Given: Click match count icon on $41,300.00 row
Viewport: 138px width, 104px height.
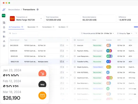Looking at the screenshot, I should 62,45.
